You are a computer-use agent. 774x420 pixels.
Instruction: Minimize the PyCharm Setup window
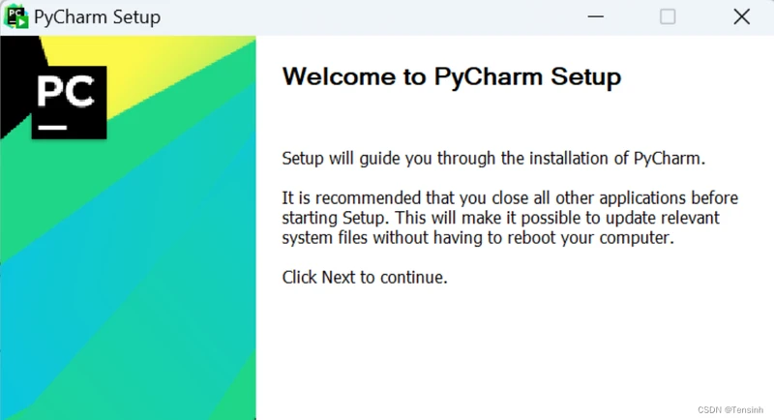tap(595, 16)
